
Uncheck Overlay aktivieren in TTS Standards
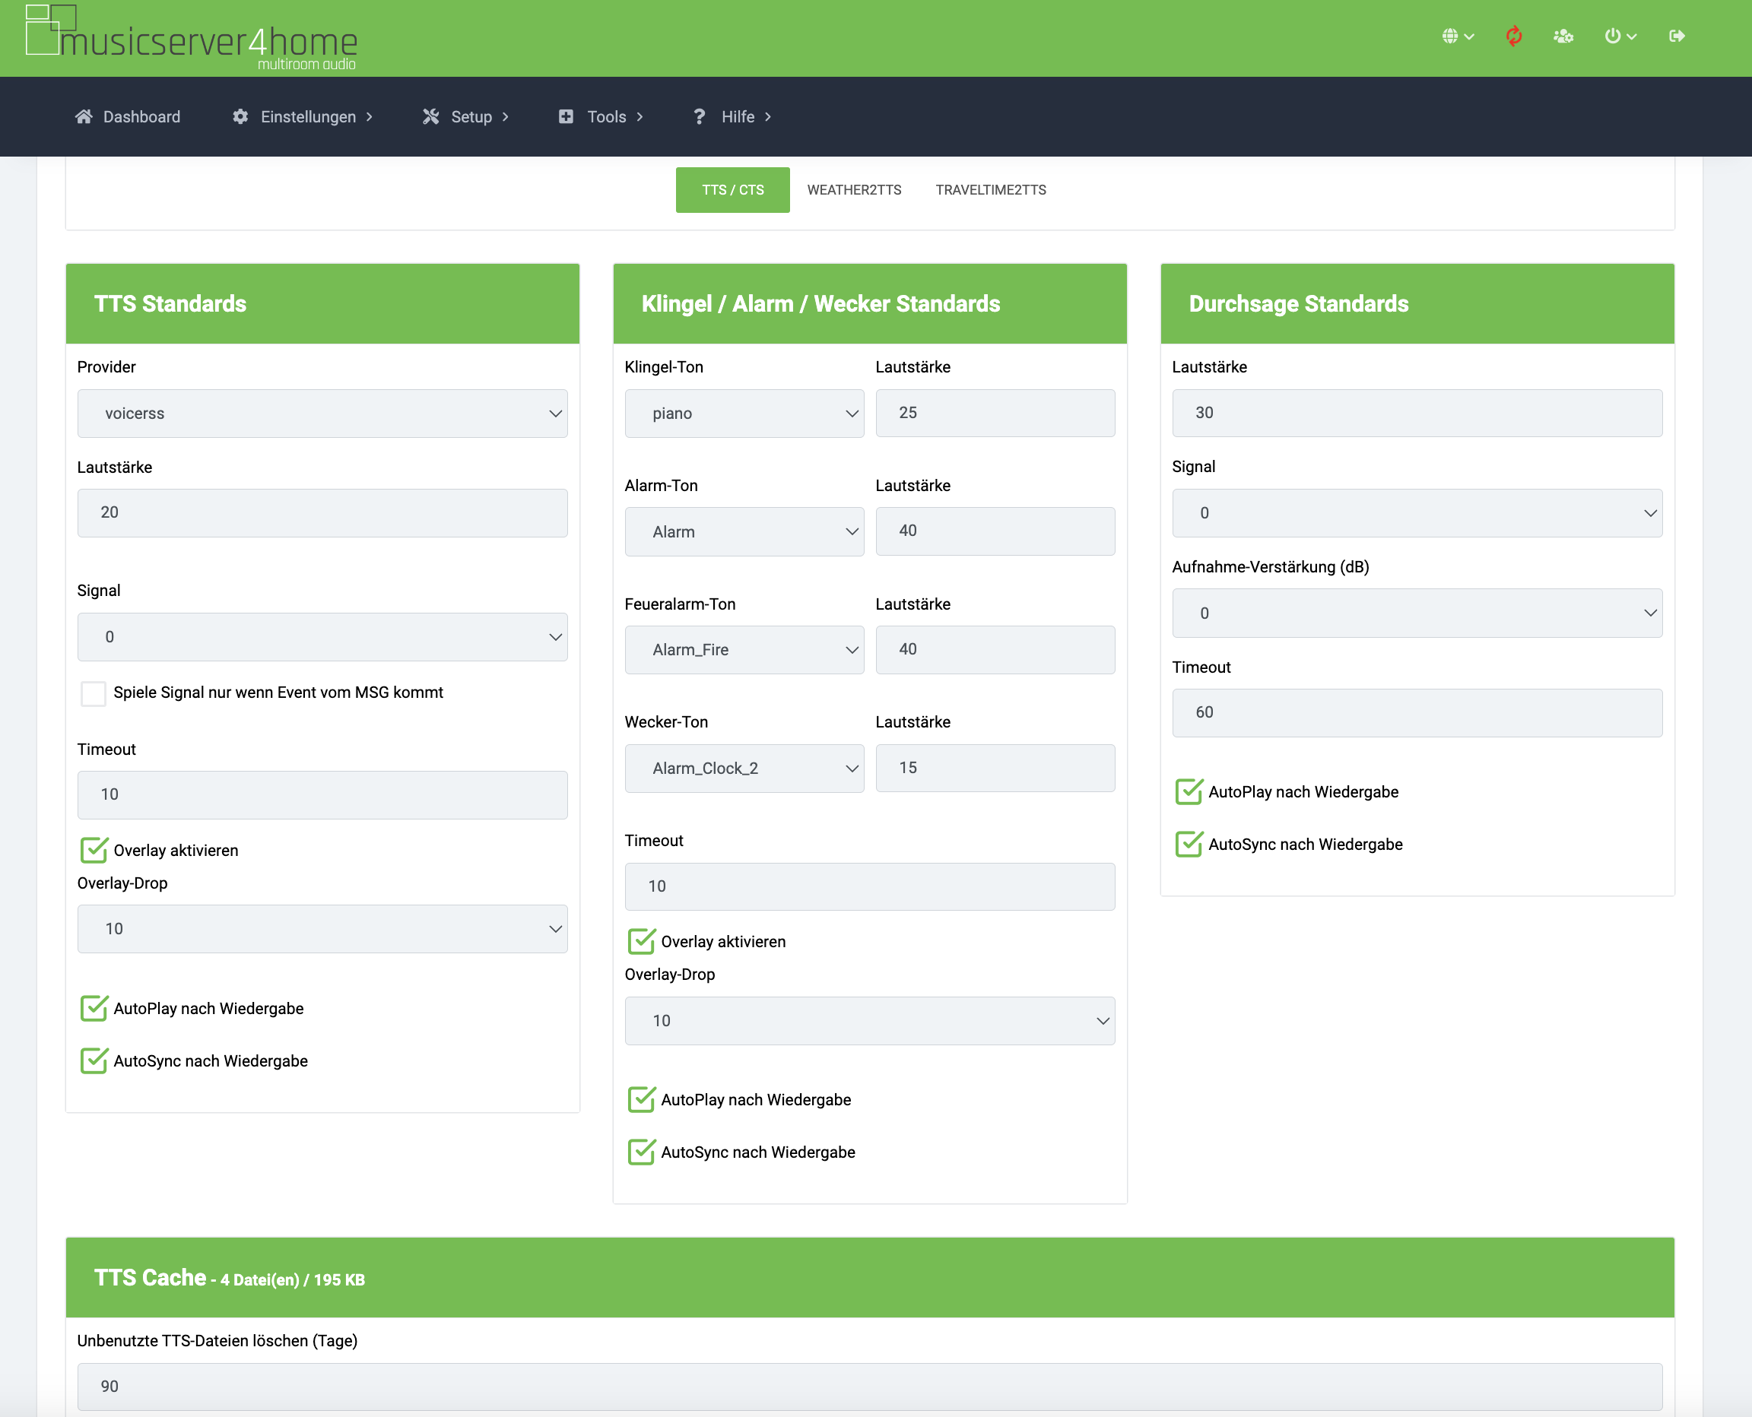pyautogui.click(x=94, y=850)
